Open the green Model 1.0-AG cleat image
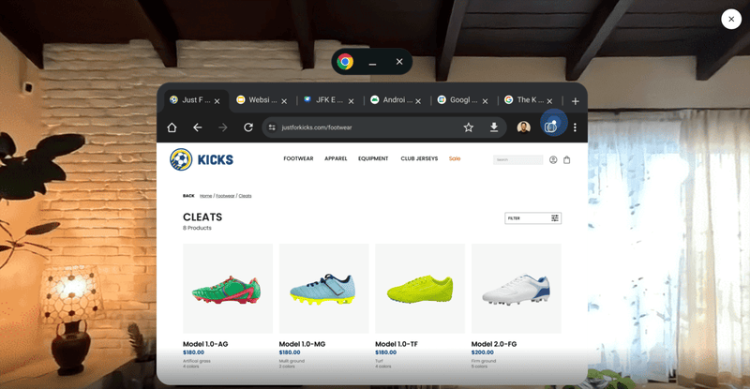The image size is (750, 389). [x=228, y=289]
